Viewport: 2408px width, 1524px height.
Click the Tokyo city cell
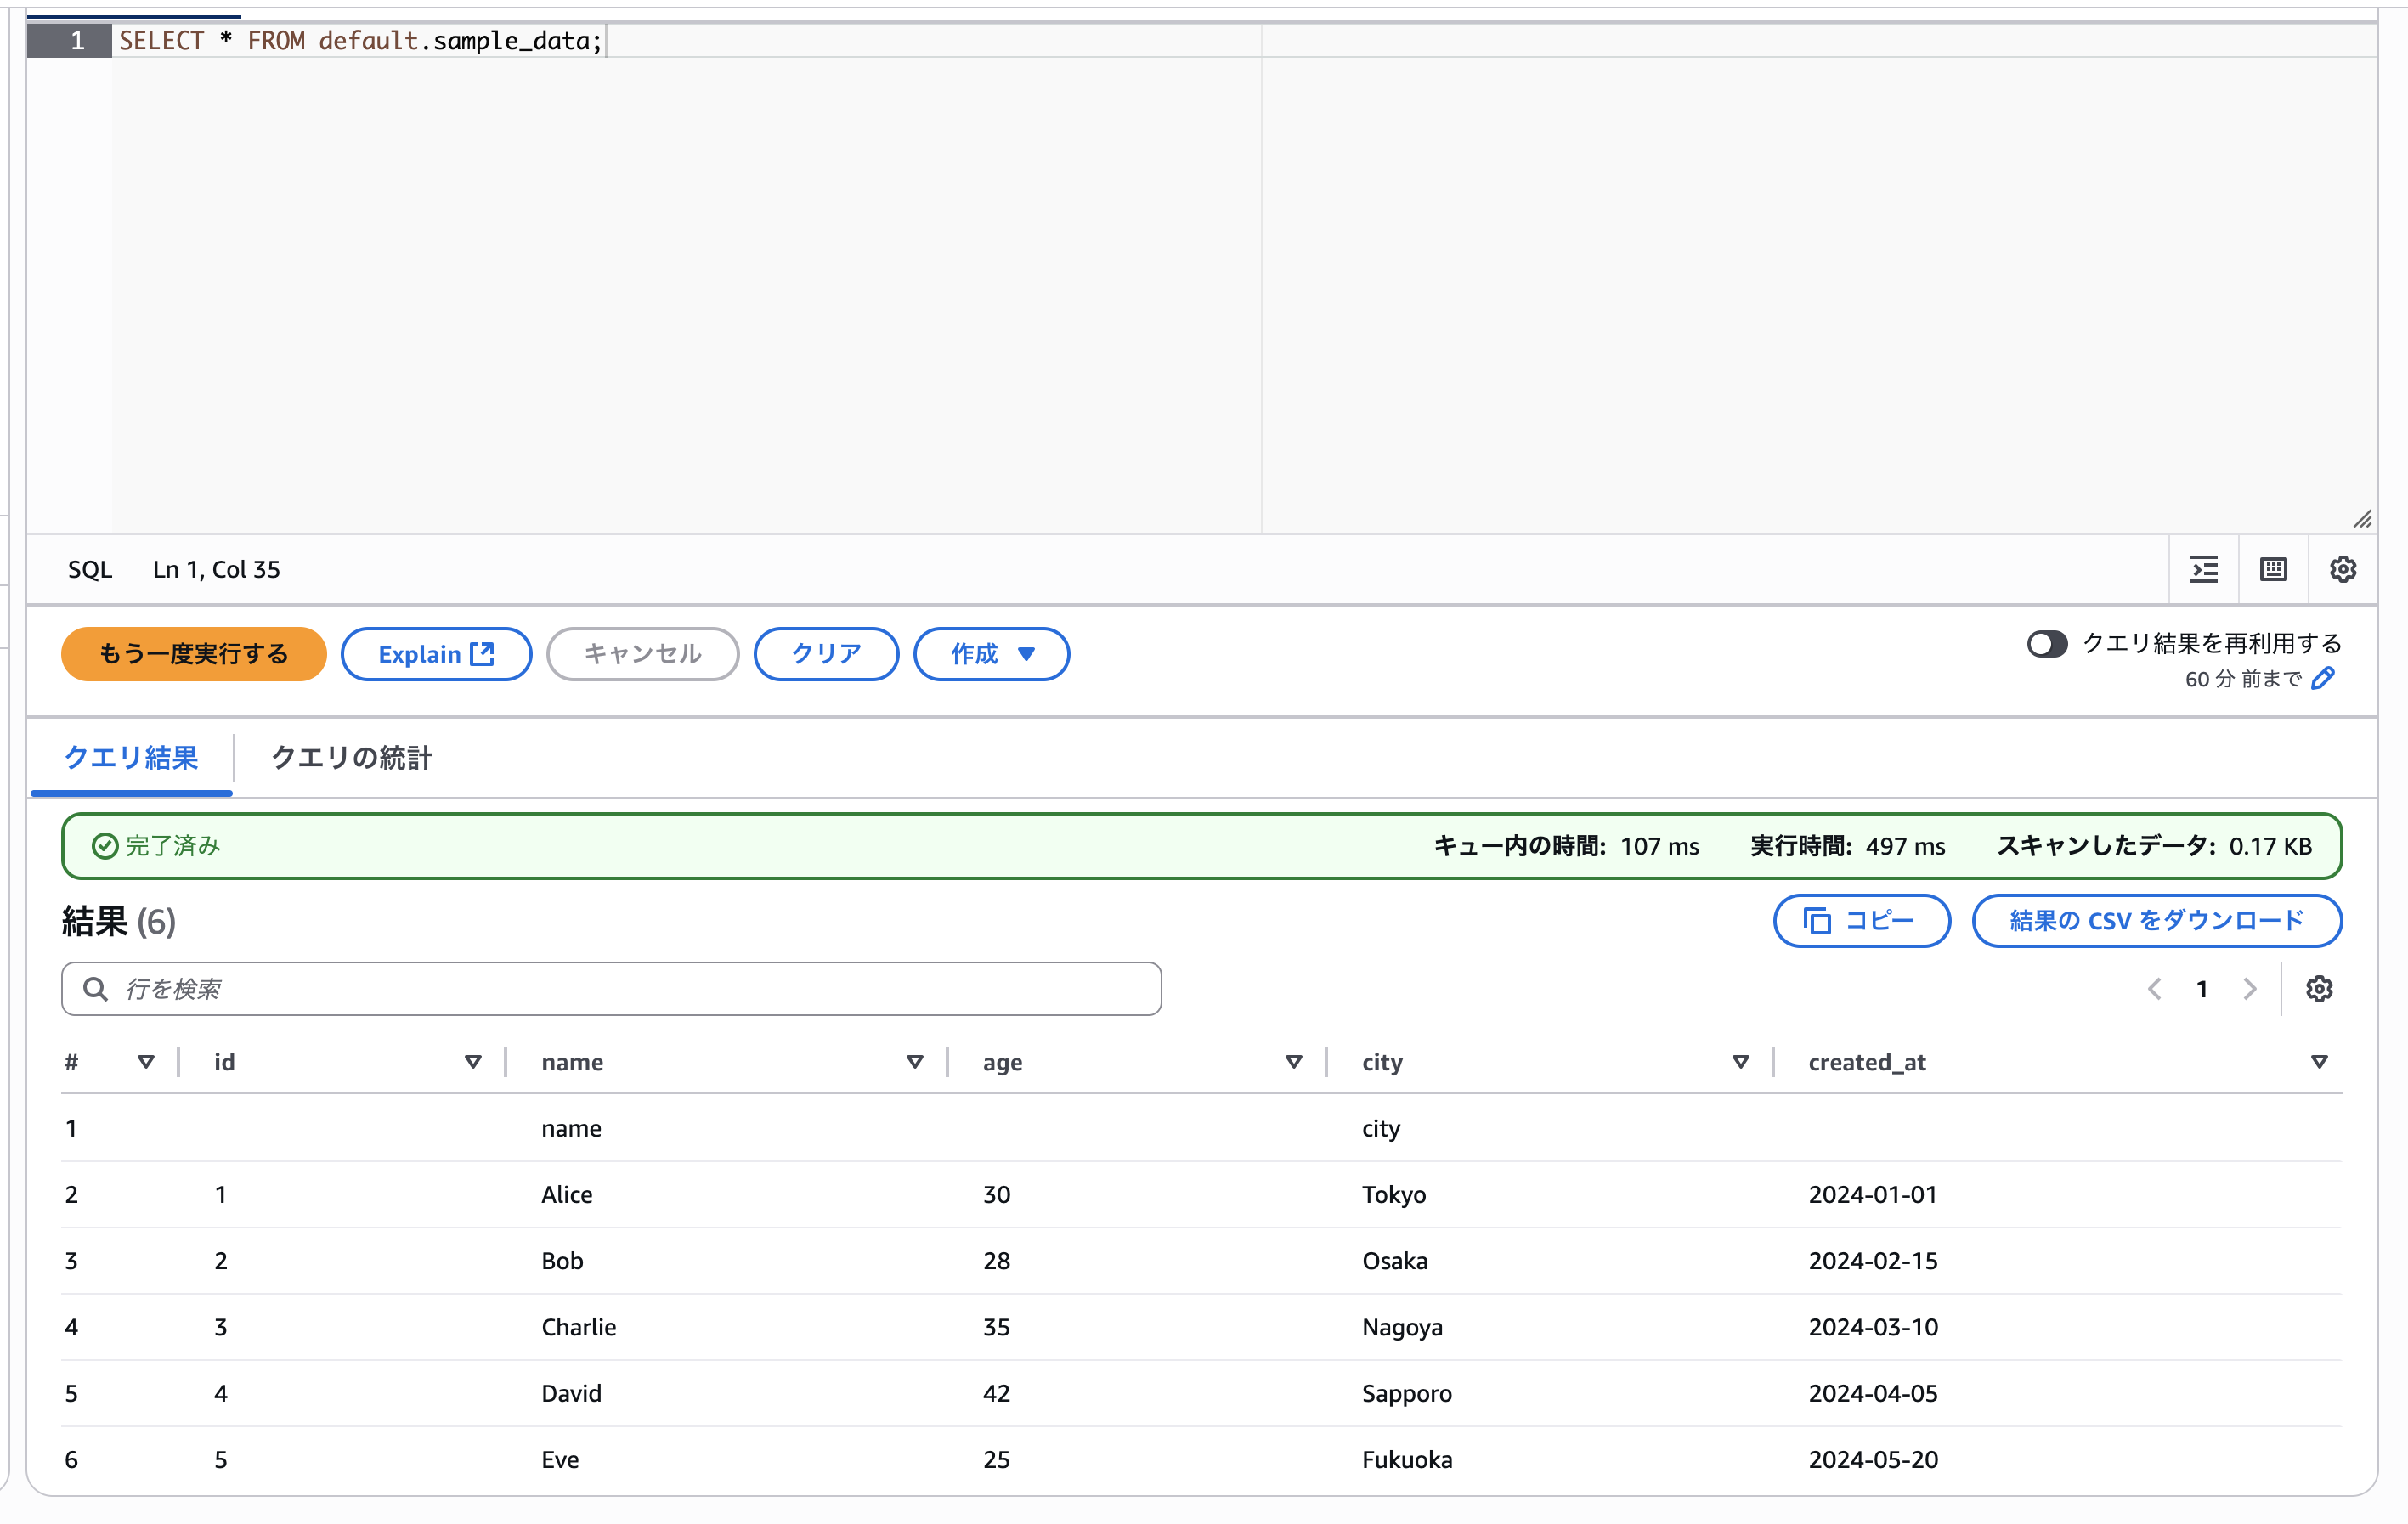(1394, 1194)
